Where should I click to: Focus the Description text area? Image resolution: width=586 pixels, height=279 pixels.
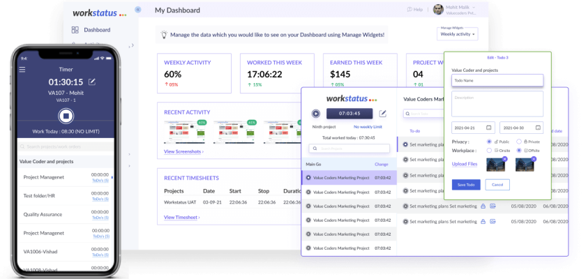(x=497, y=104)
